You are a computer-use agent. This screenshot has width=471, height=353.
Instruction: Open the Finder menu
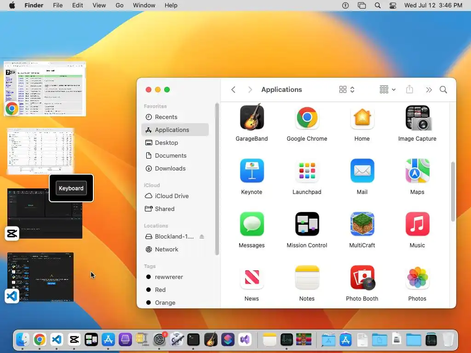pos(34,6)
